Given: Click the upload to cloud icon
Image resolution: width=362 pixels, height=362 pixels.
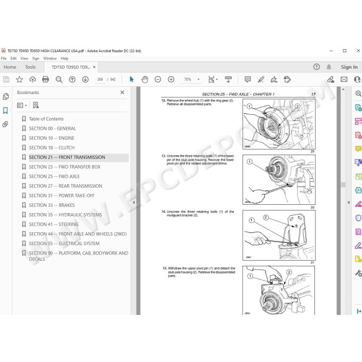Looking at the screenshot, I should (33, 80).
